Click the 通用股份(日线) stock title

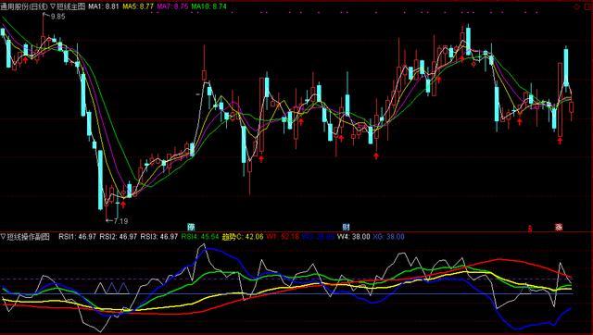point(24,6)
